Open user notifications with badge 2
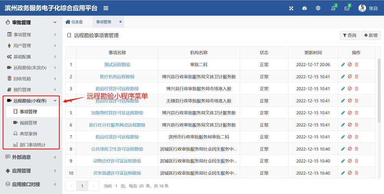 point(333,8)
